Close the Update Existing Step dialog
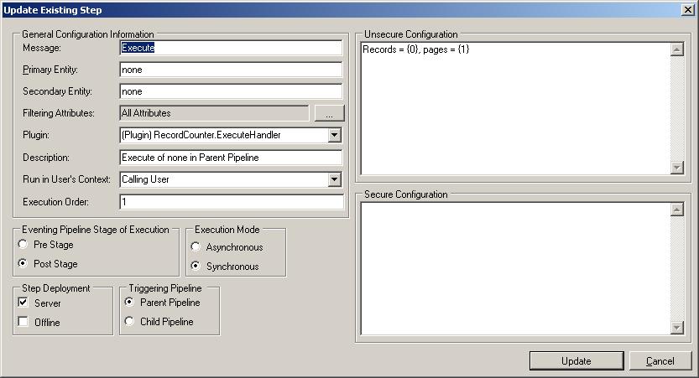This screenshot has height=378, width=699. (x=688, y=10)
